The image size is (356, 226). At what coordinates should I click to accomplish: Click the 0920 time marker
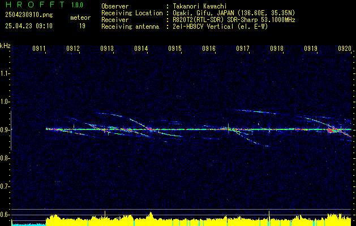coord(345,48)
